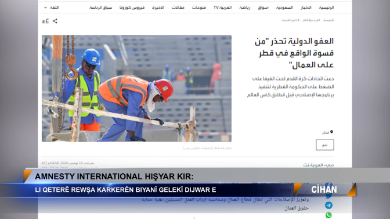Click the share icon above the photo
Image resolution: width=390 pixels, height=219 pixels.
click(55, 21)
